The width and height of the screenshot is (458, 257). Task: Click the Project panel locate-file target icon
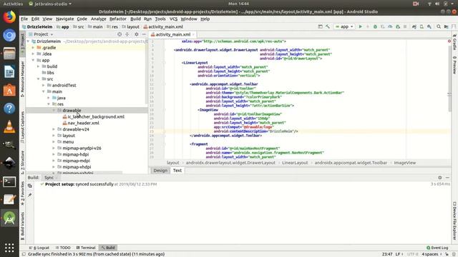click(120, 34)
